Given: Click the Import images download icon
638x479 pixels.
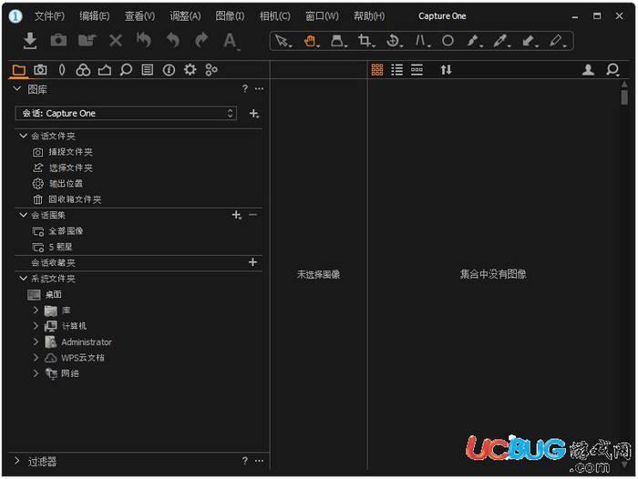Looking at the screenshot, I should click(30, 41).
